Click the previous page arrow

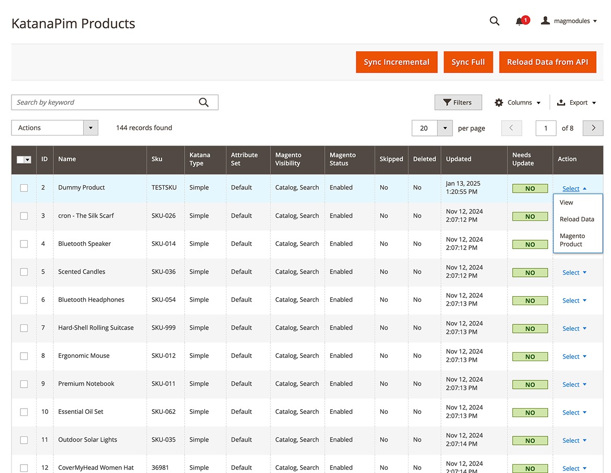(x=511, y=128)
